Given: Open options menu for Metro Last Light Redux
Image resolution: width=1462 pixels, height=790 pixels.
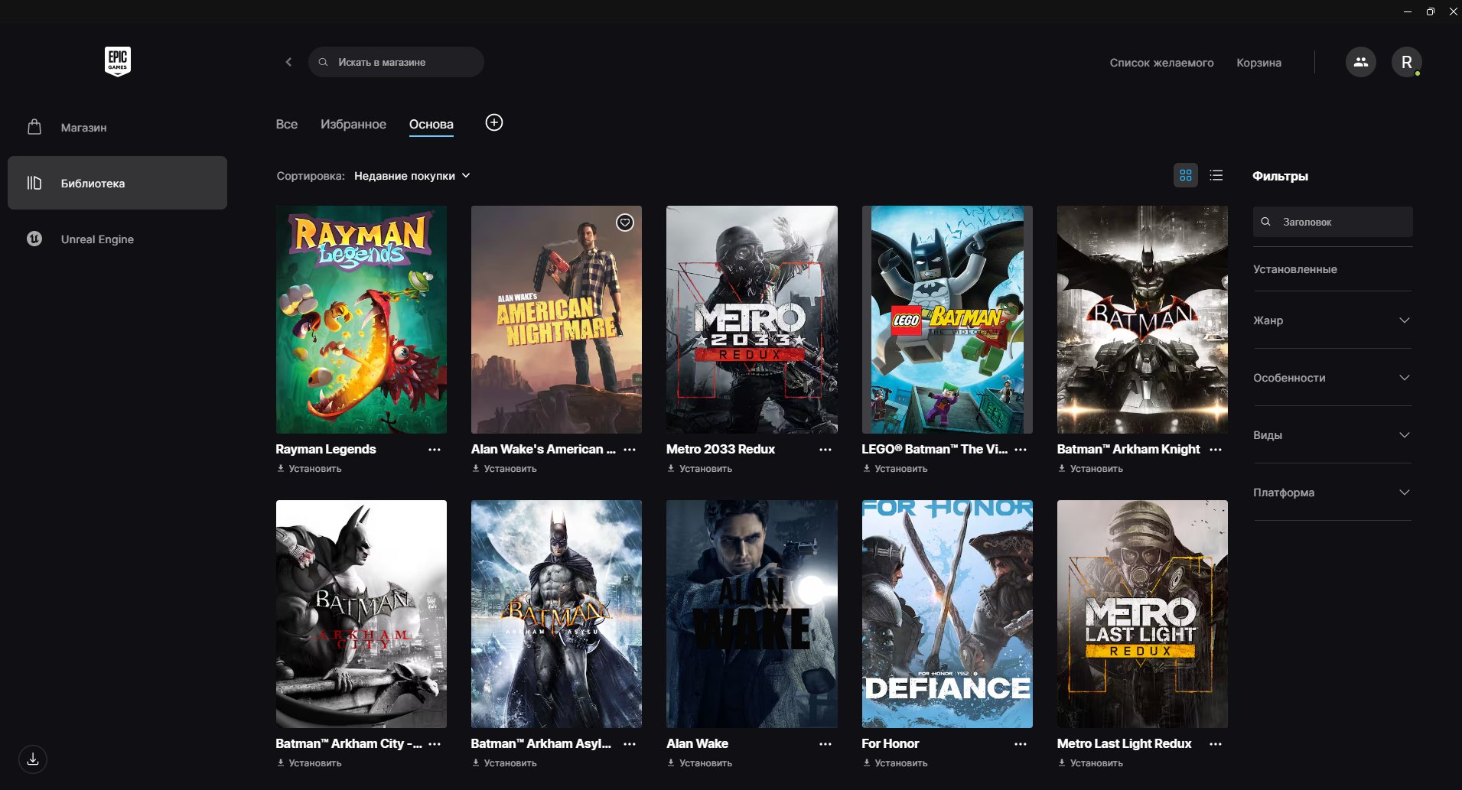Looking at the screenshot, I should click(1216, 744).
